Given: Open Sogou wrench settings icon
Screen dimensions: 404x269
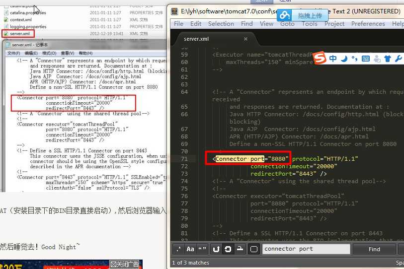Looking at the screenshot, I should click(x=399, y=59).
